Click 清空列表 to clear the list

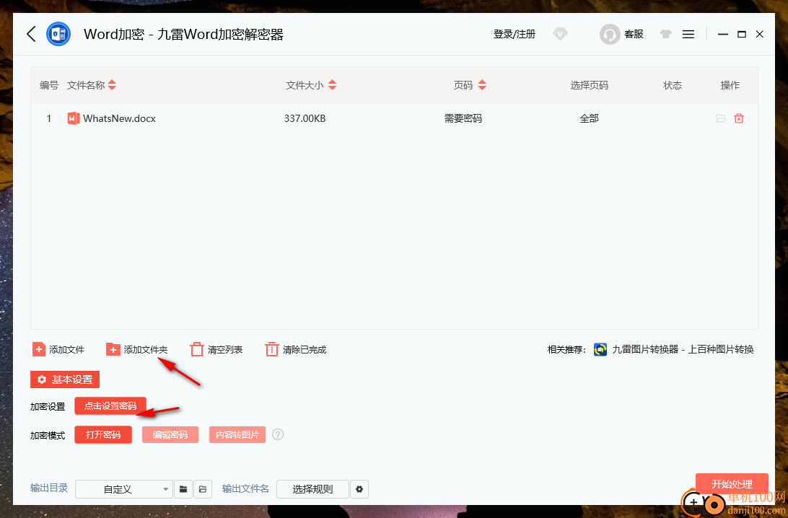(216, 349)
